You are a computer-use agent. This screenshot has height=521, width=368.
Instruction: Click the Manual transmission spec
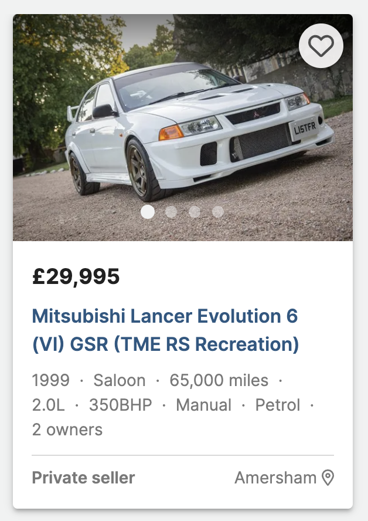(203, 405)
